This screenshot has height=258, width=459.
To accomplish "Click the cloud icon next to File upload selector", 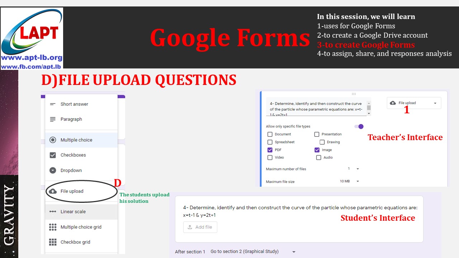I will 393,103.
